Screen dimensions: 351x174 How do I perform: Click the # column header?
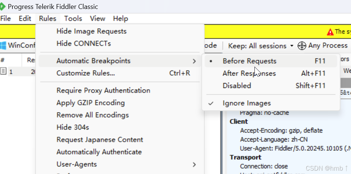coord(3,60)
